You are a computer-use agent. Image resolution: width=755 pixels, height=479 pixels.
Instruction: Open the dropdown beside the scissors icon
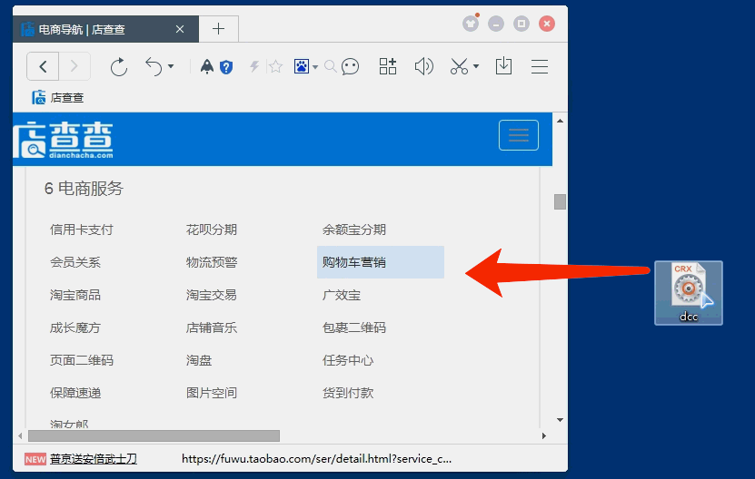coord(476,66)
